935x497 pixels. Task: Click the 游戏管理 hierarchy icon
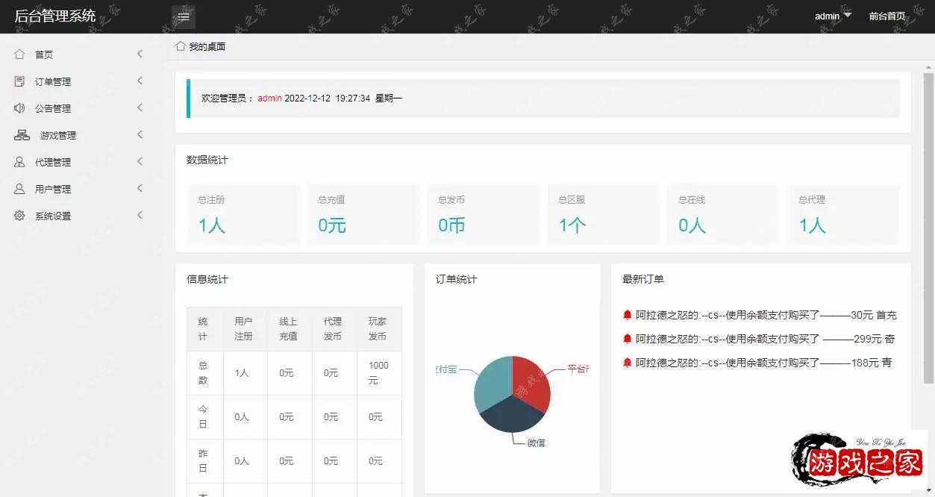point(22,135)
